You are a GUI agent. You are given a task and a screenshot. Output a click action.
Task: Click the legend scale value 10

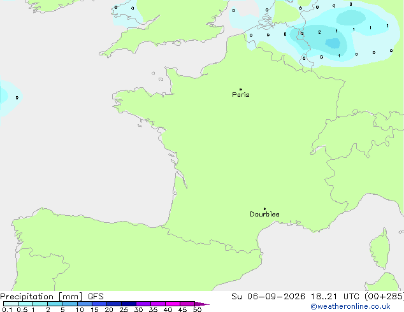click(x=80, y=309)
